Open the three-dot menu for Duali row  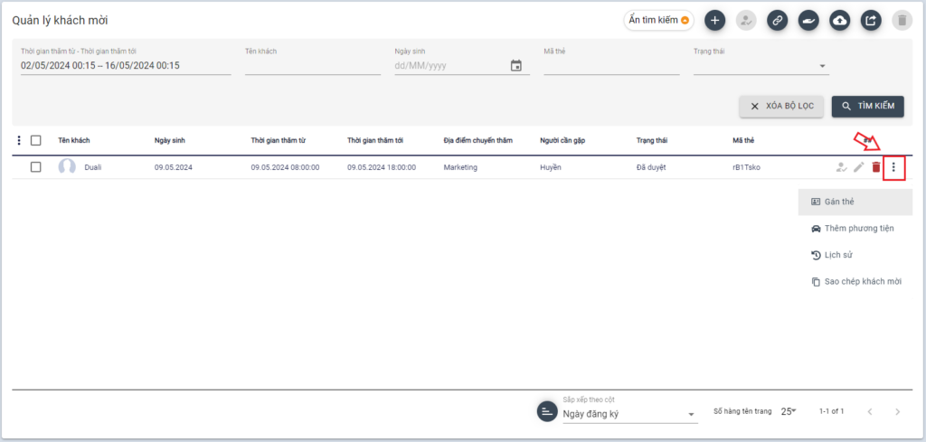pos(893,167)
